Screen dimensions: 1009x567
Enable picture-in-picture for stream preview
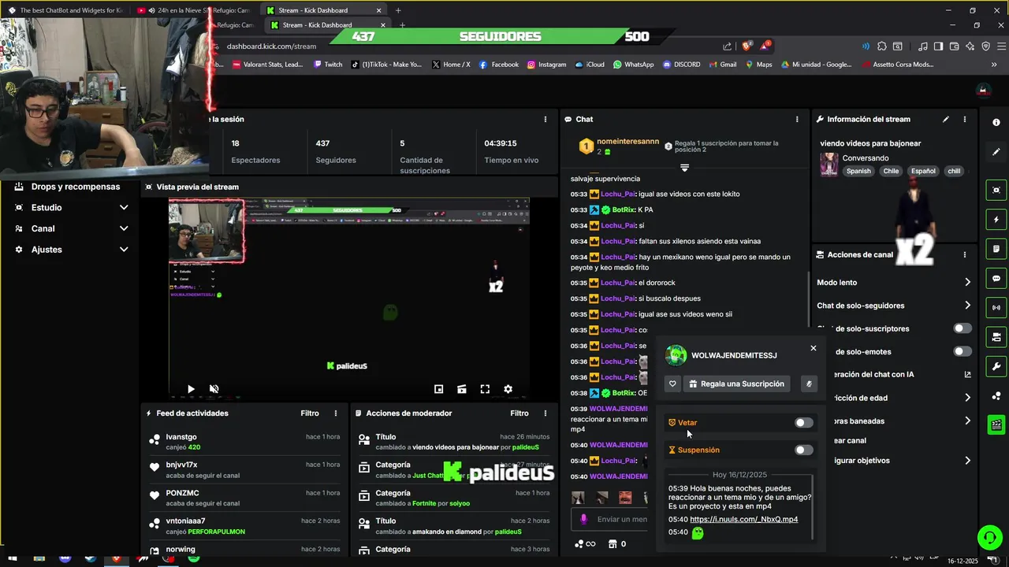point(439,389)
